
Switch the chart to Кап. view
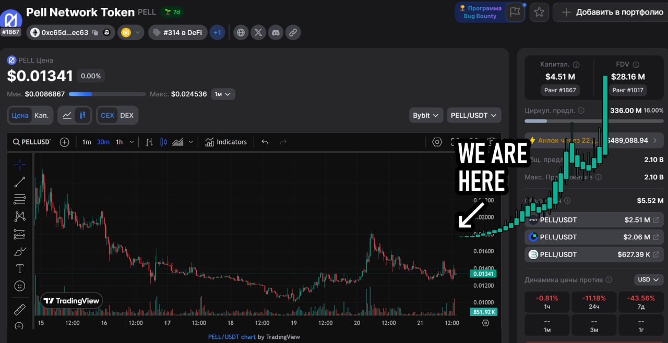tap(42, 115)
